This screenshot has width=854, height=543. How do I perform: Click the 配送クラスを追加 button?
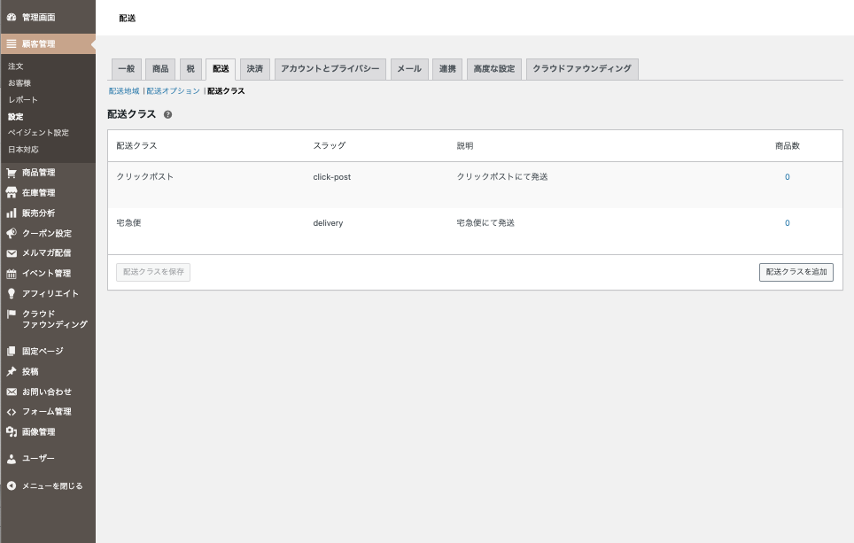(x=796, y=272)
